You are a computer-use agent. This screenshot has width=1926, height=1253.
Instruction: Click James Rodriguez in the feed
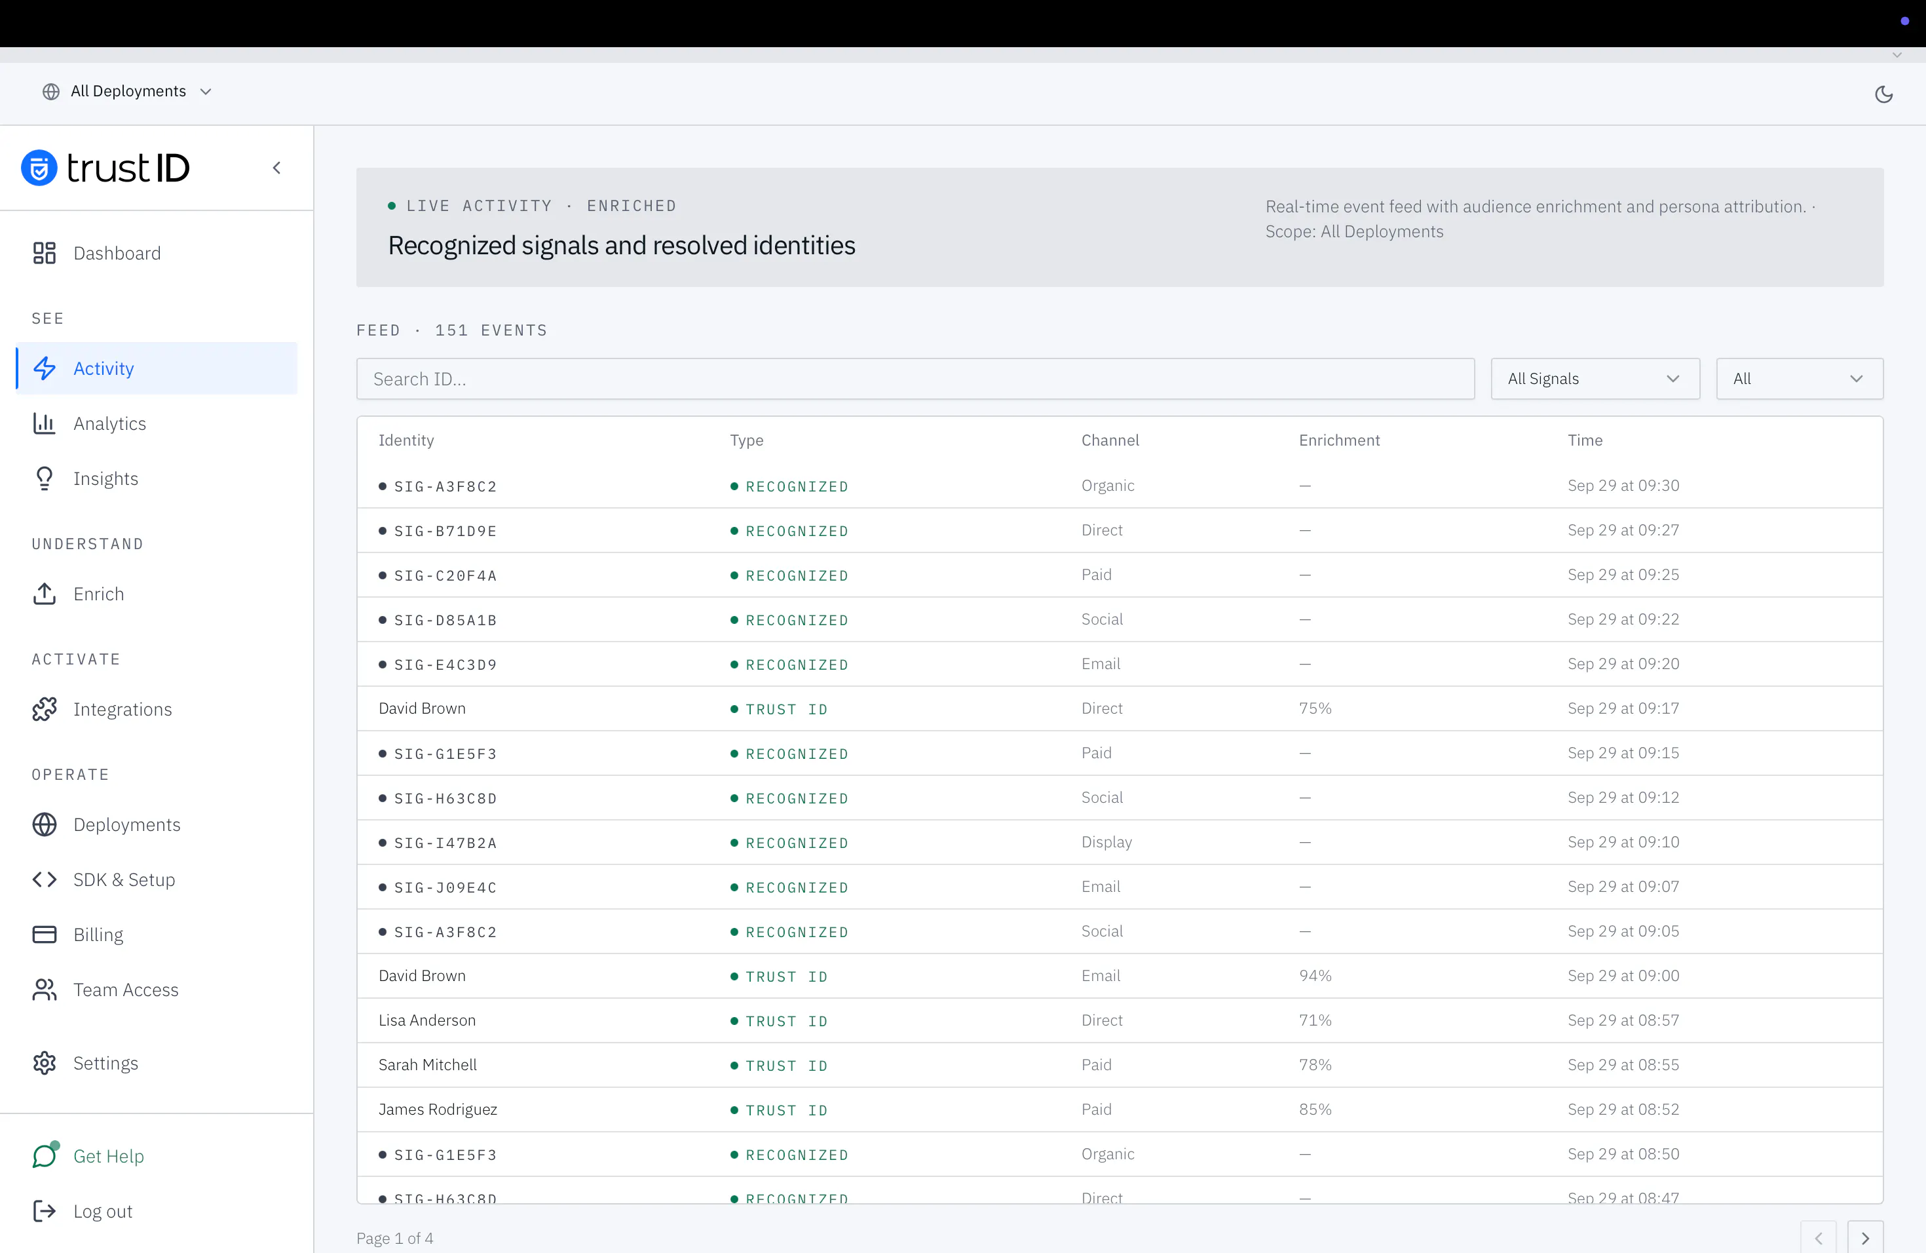coord(438,1109)
